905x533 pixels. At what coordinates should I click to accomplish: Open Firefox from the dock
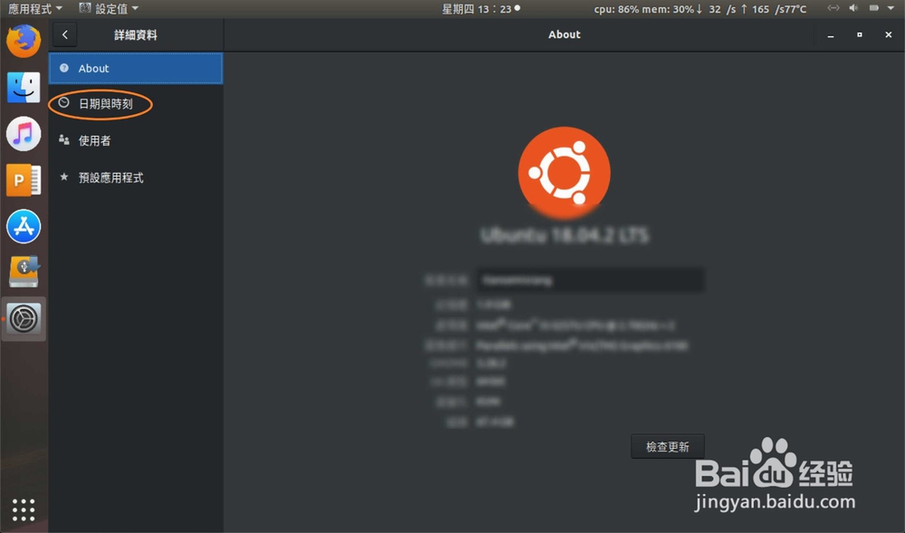24,41
